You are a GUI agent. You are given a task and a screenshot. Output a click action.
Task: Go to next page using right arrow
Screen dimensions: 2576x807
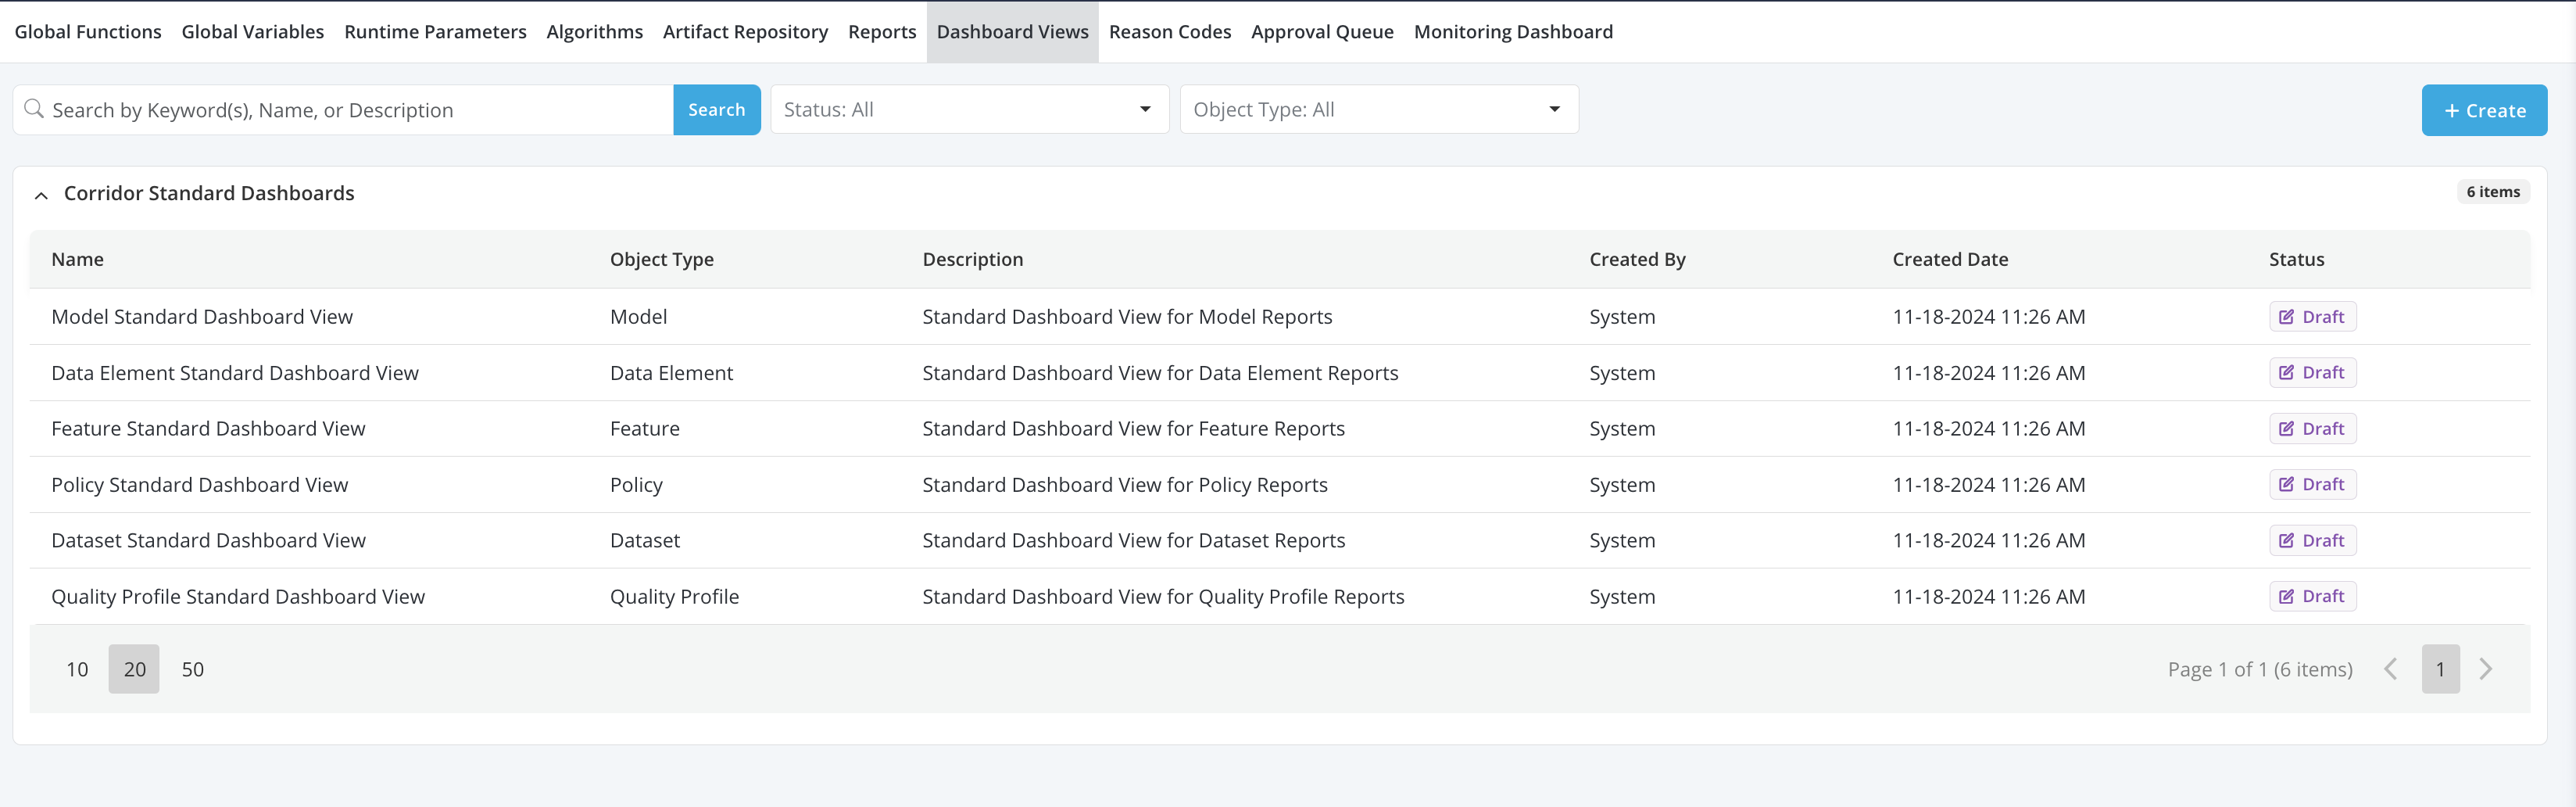(x=2486, y=669)
